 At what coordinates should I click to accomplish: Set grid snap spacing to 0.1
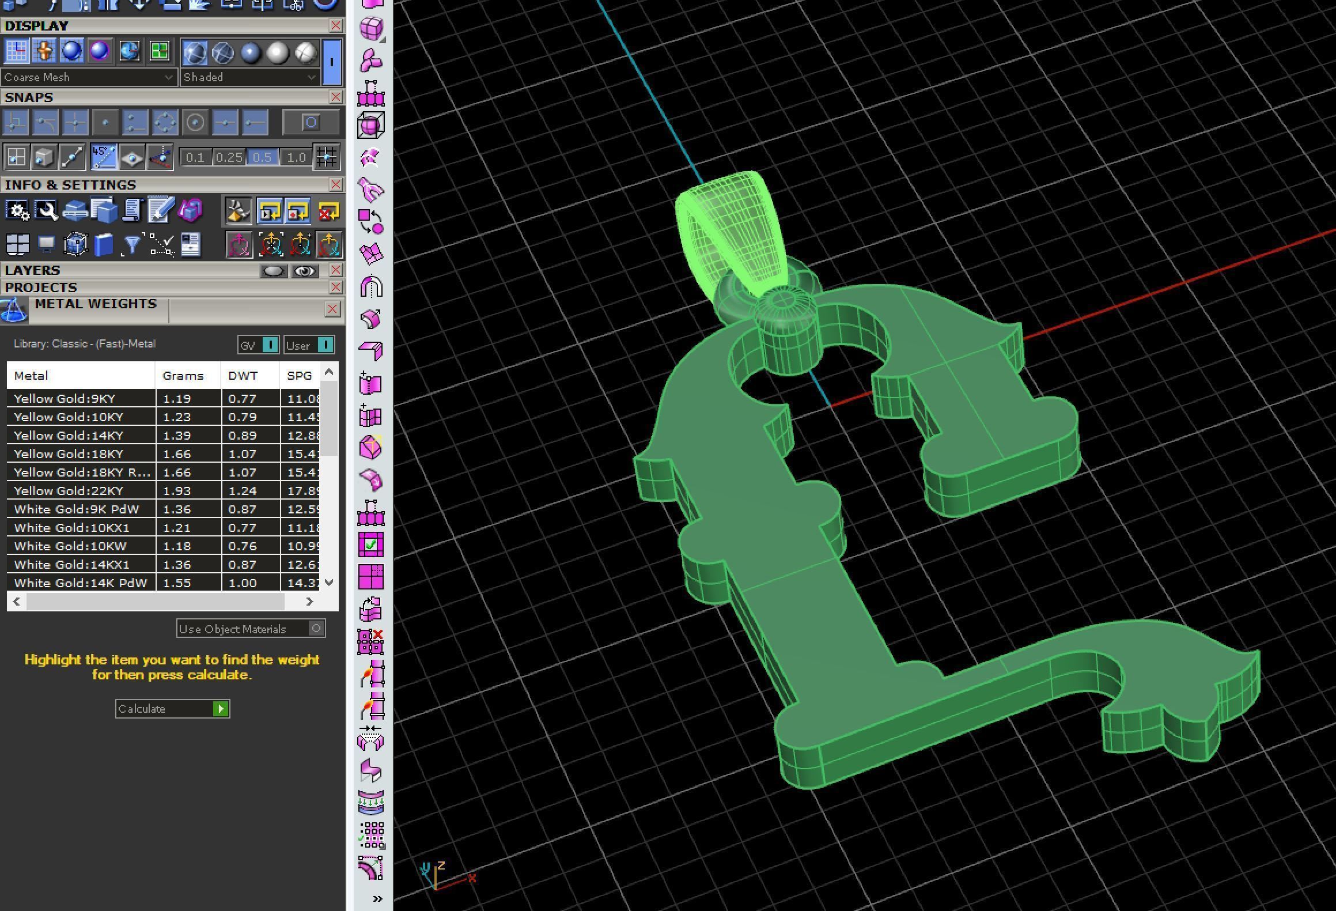pos(195,157)
